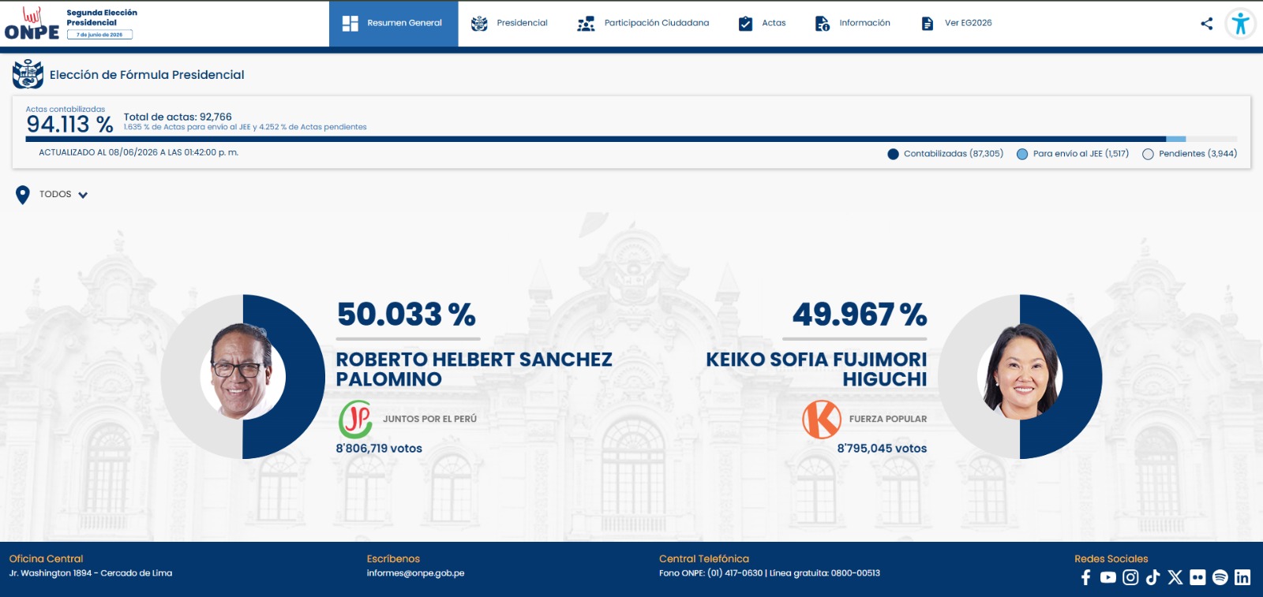
Task: Select the Contabilizadas legend marker
Action: [x=893, y=155]
